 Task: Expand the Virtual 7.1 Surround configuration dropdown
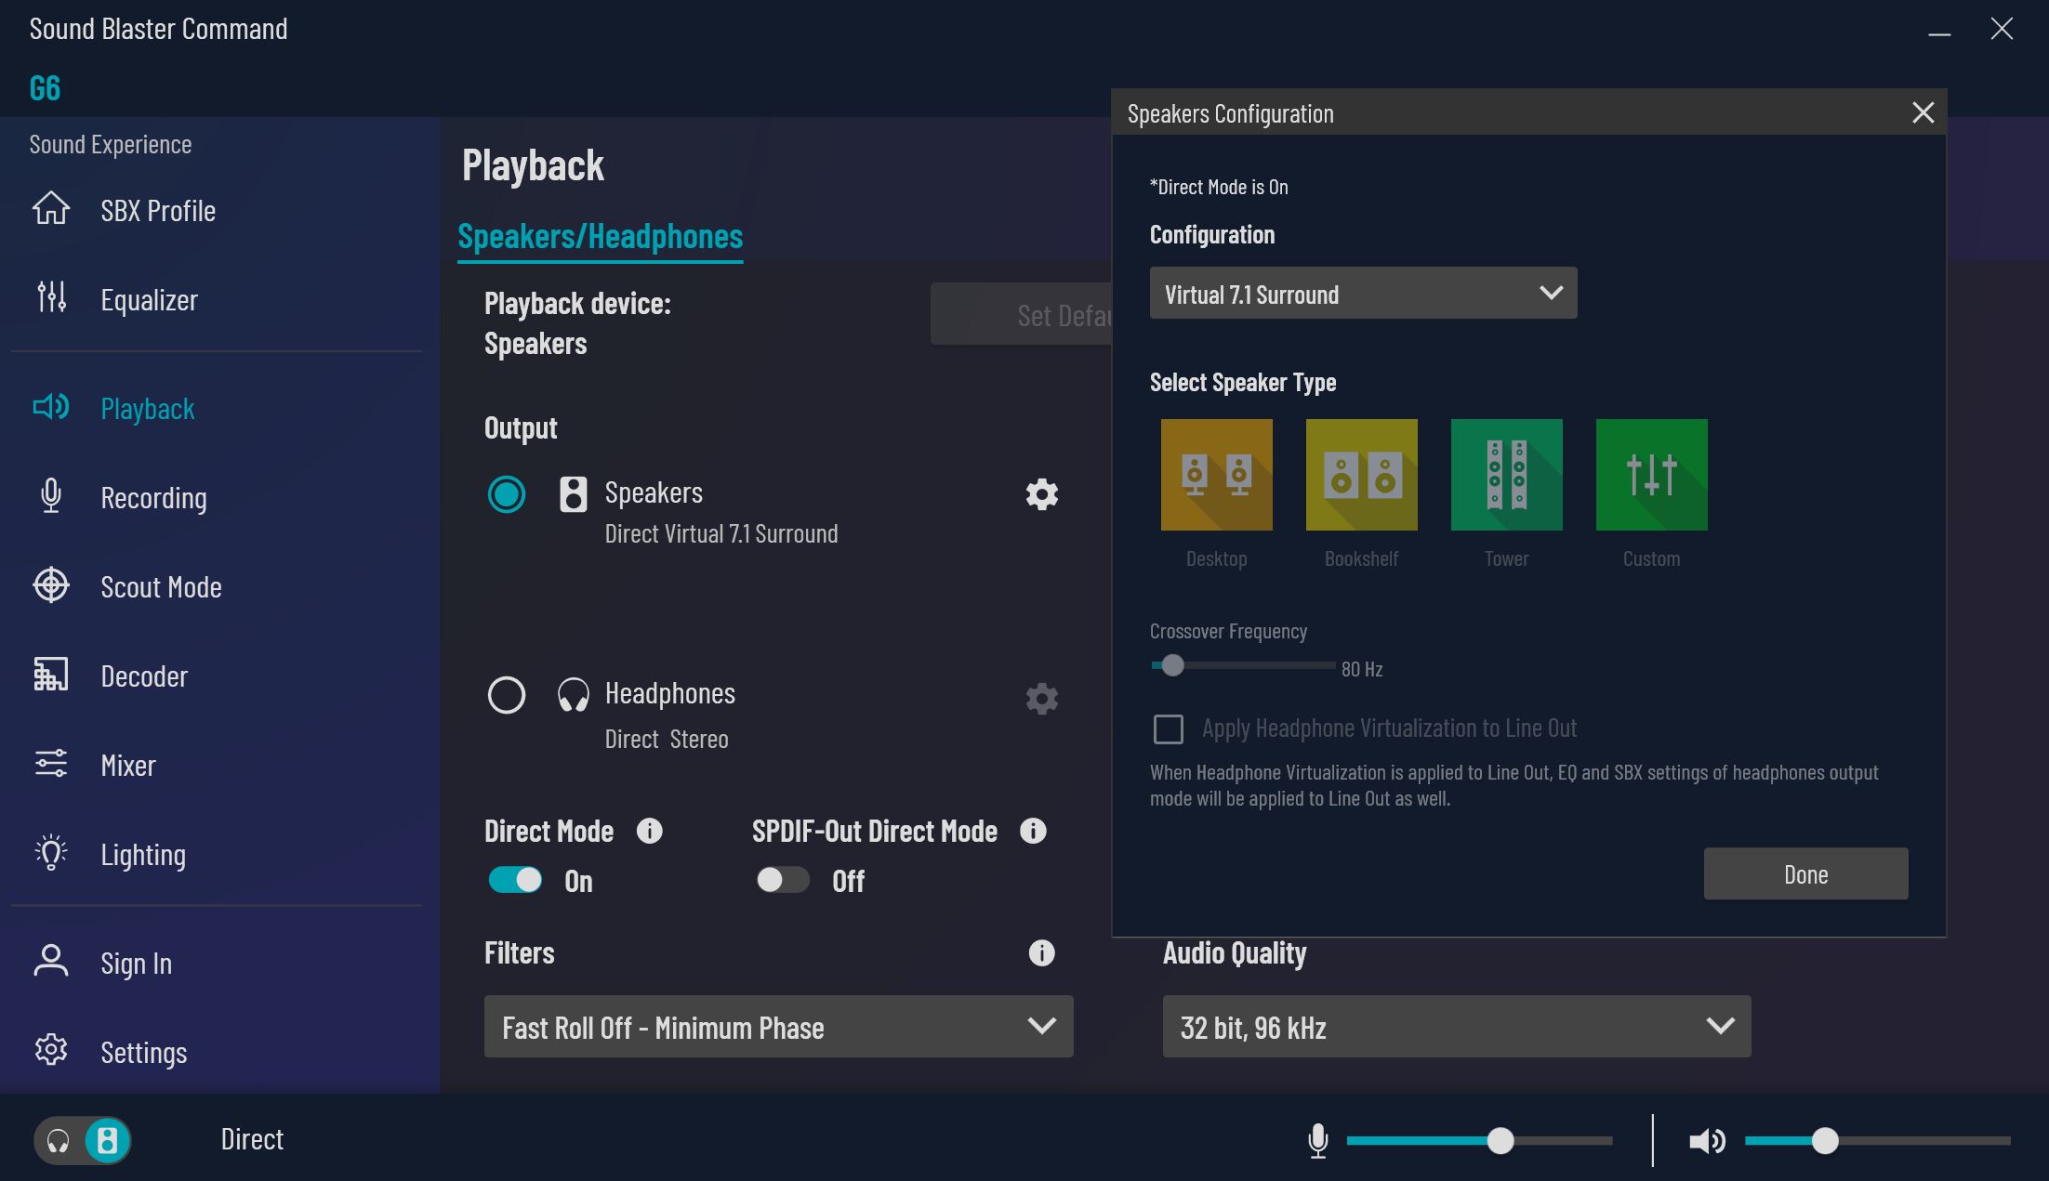point(1363,294)
